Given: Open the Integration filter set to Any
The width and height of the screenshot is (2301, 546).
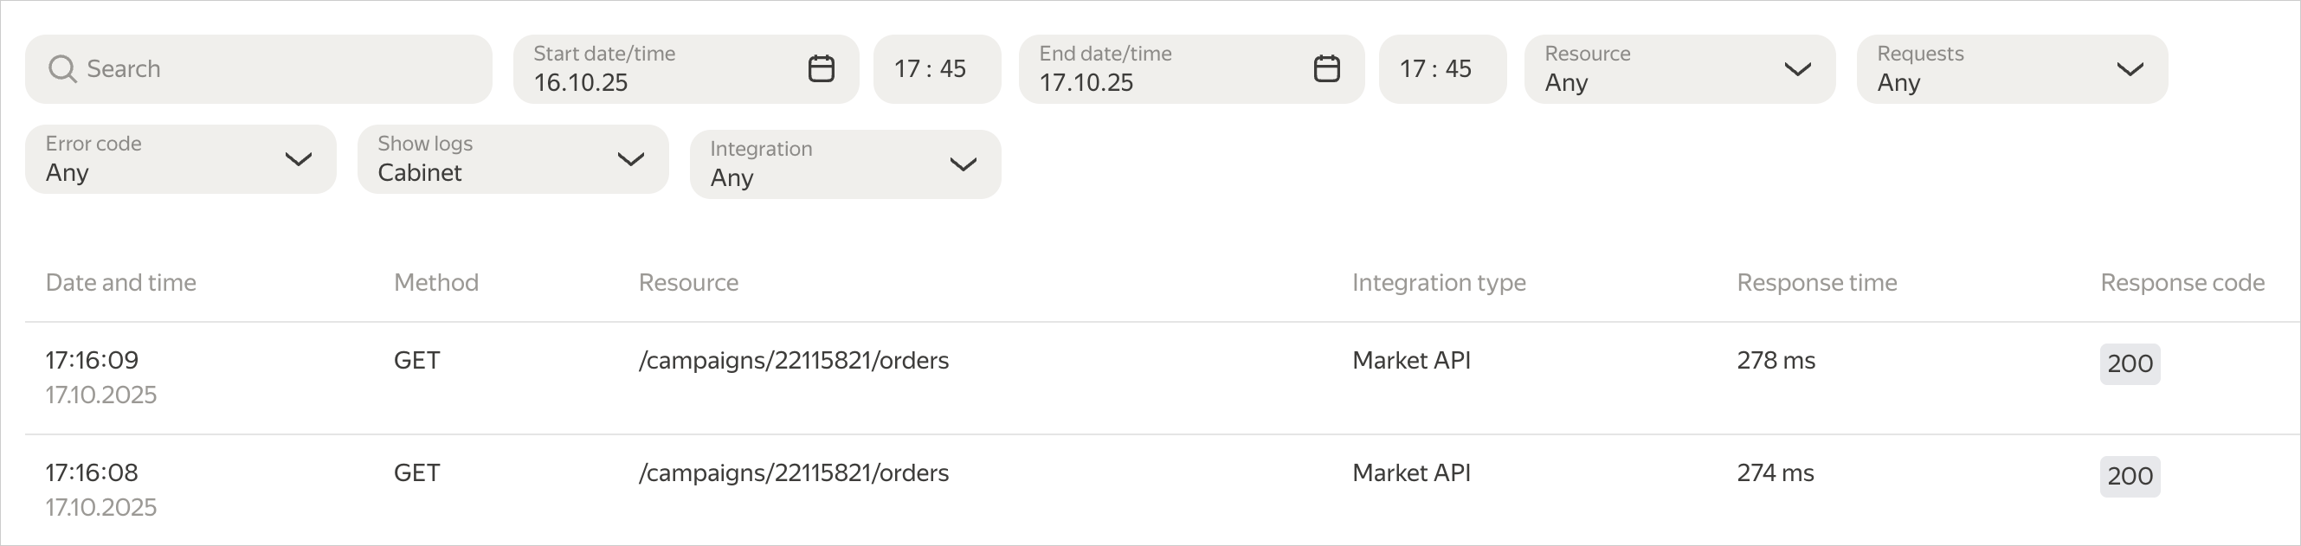Looking at the screenshot, I should [844, 164].
